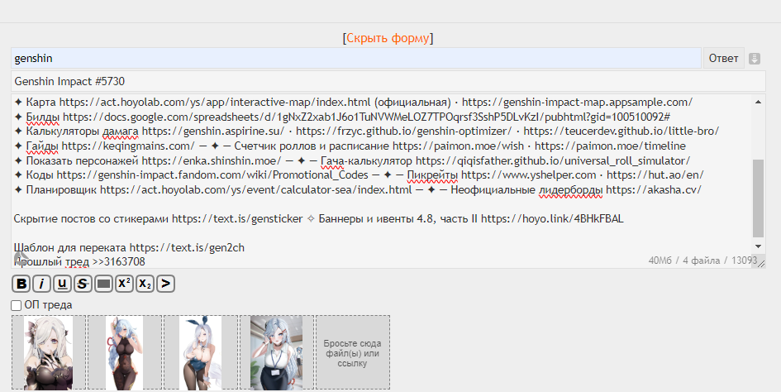
Task: Apply bold formatting with the B button
Action: tap(21, 284)
